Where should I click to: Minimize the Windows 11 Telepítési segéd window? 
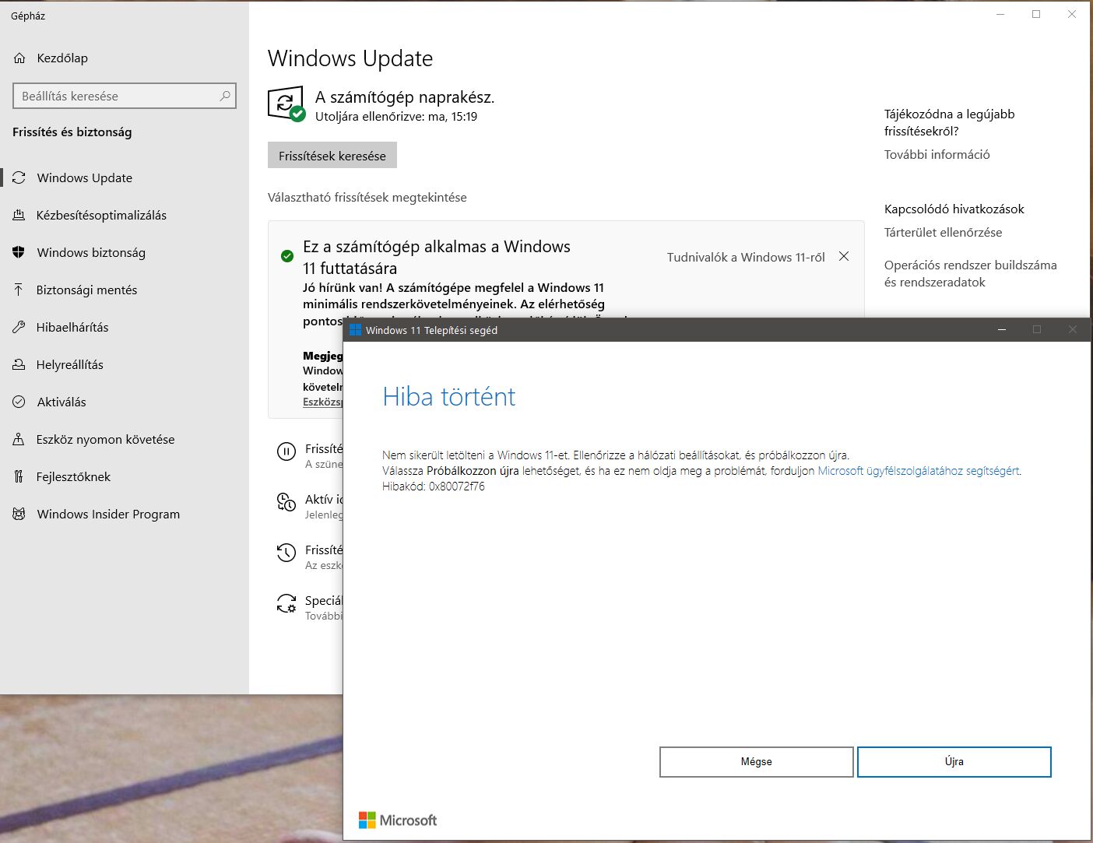[1003, 330]
